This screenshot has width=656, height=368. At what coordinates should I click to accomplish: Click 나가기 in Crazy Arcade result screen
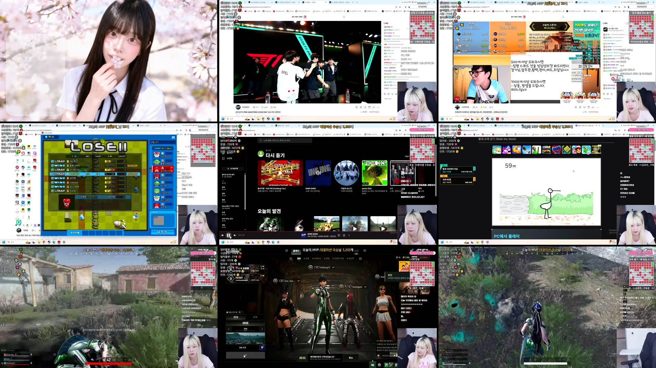pyautogui.click(x=162, y=232)
